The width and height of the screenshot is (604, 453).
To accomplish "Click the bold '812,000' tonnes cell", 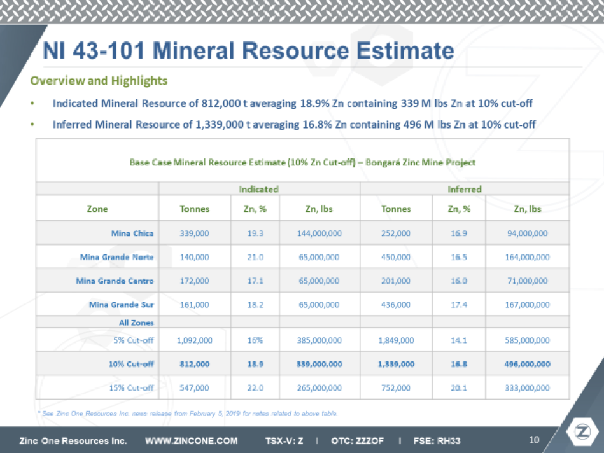I will coord(195,364).
